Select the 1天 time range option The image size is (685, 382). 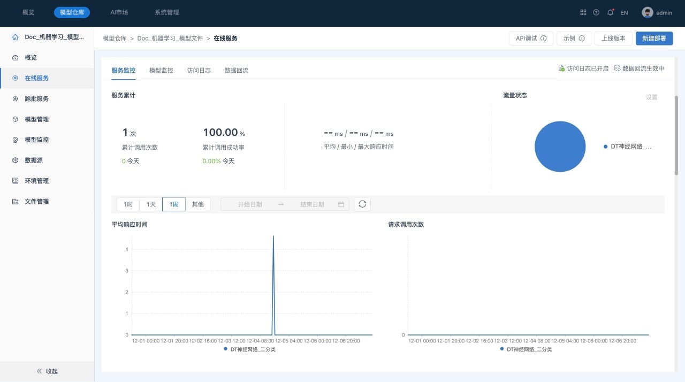151,204
